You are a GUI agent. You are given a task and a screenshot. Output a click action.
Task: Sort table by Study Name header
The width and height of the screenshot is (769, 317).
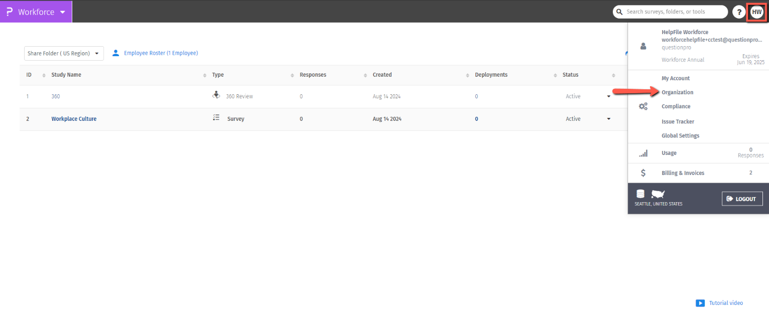(x=66, y=75)
